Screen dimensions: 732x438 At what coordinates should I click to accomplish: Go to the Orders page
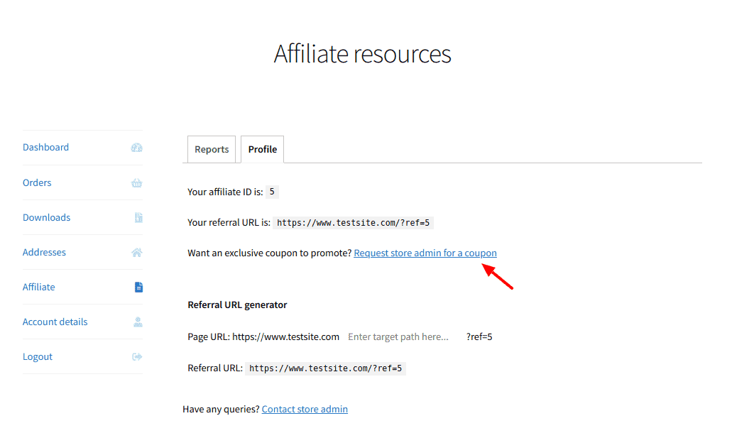point(37,182)
